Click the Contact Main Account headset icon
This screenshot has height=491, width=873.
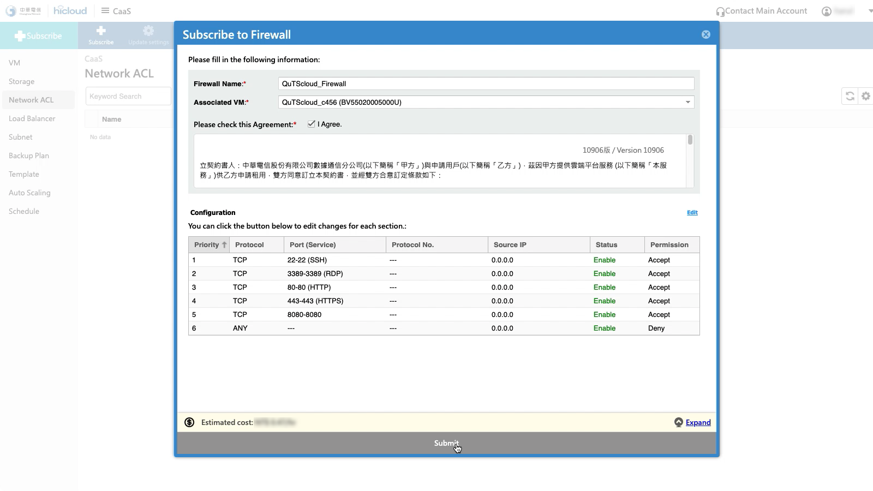(x=720, y=11)
